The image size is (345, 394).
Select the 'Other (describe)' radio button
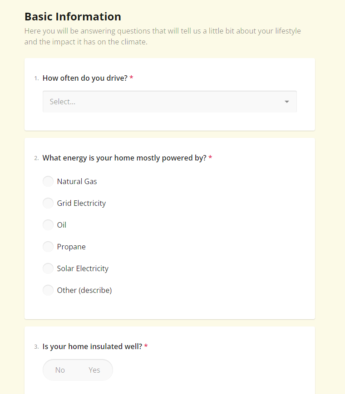pos(48,290)
